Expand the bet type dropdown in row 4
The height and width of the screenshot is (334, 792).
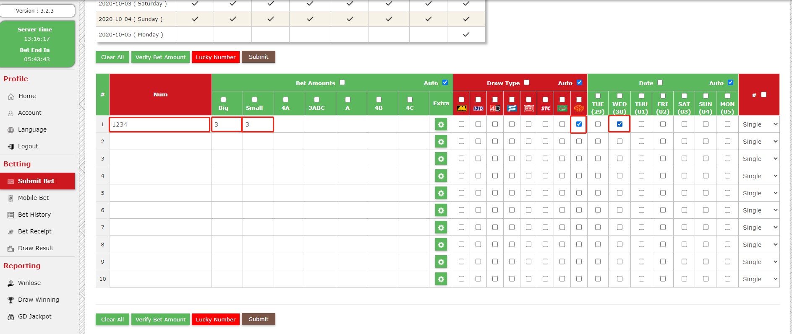(759, 176)
